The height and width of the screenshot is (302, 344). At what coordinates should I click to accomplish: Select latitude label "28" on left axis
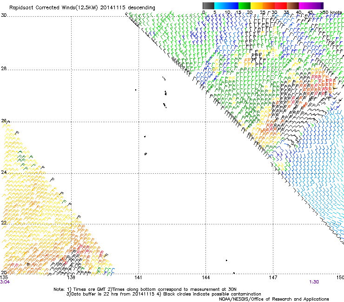[4, 68]
